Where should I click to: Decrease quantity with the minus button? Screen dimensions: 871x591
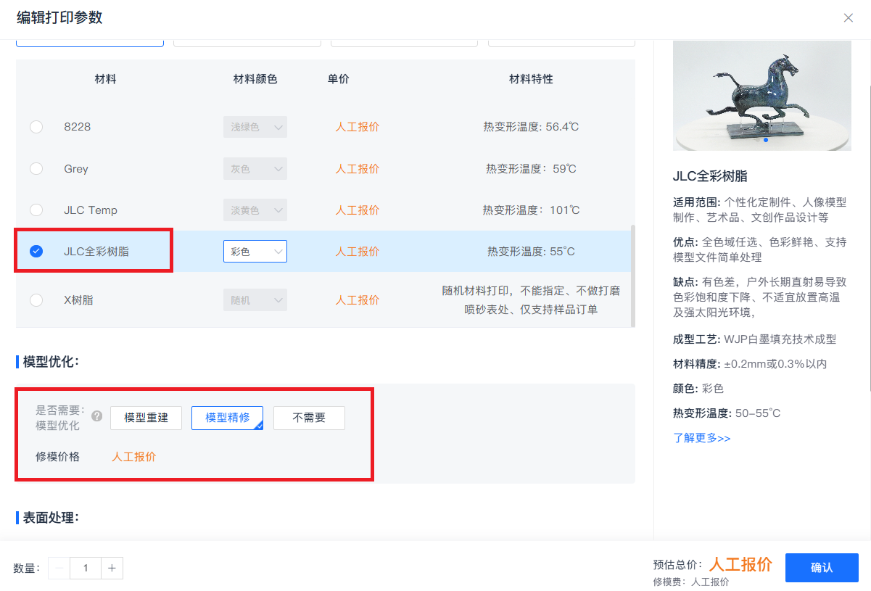[59, 569]
